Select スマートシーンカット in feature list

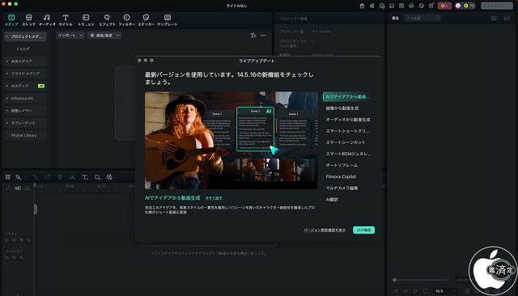pyautogui.click(x=346, y=142)
